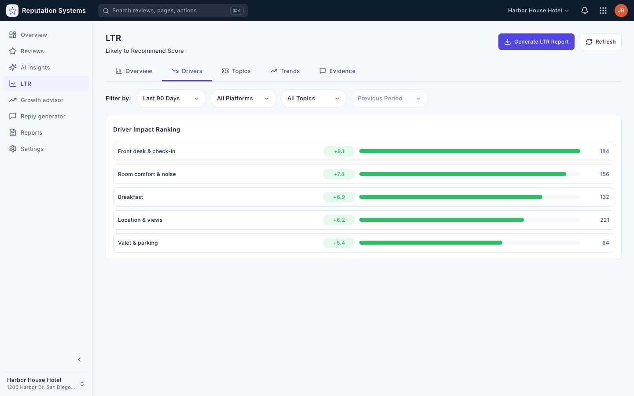Click the LTR chart icon in sidebar
Viewport: 634px width, 396px height.
13,84
